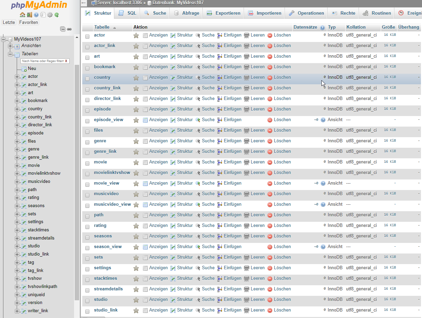Tick the studio_link row checkbox
The image size is (422, 318).
click(x=87, y=311)
